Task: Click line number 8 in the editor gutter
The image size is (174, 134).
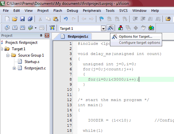Action: 71,79
